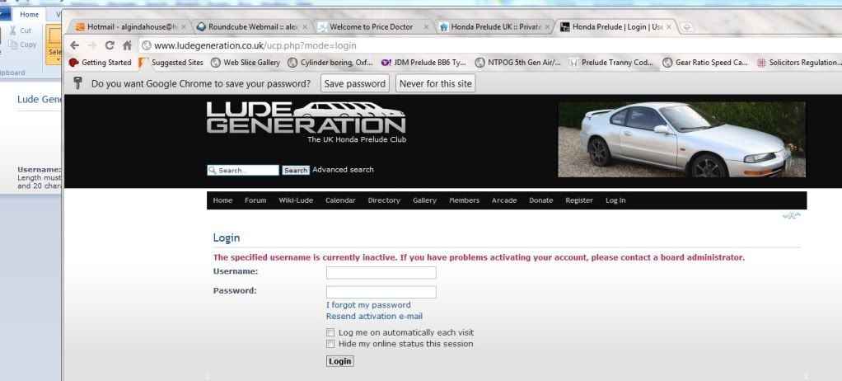The height and width of the screenshot is (381, 842).
Task: Click the magnifier icon in Search box
Action: tap(212, 171)
